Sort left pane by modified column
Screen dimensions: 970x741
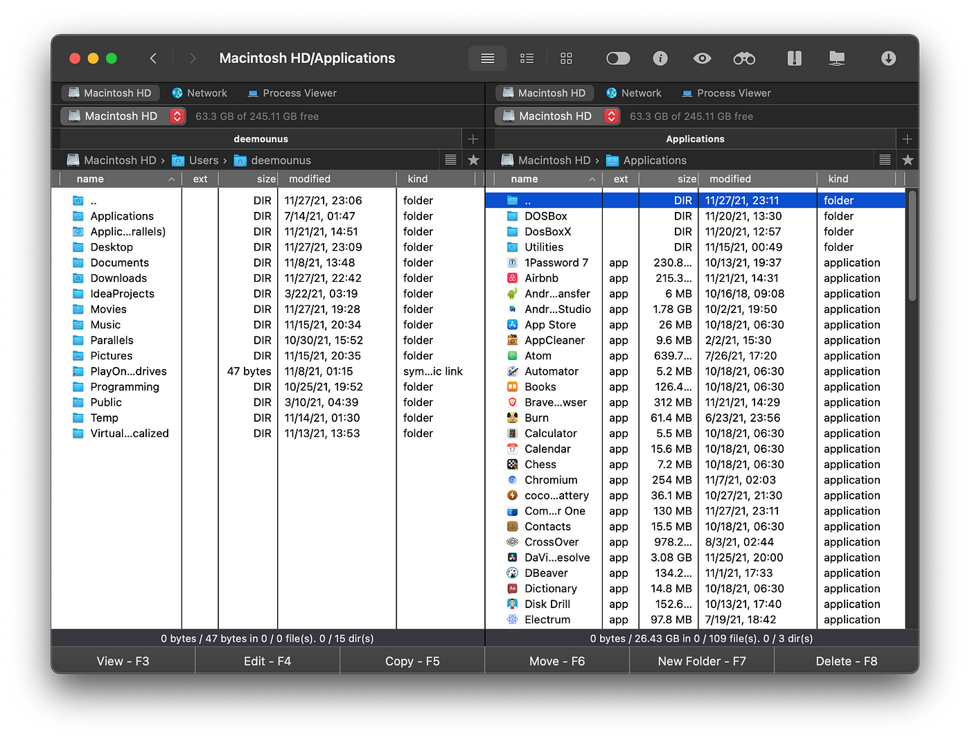pos(337,179)
